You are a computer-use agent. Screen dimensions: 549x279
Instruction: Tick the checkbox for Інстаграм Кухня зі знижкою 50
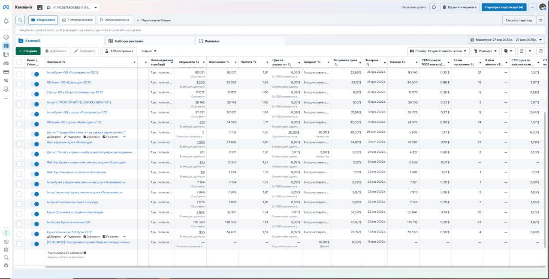point(19,223)
